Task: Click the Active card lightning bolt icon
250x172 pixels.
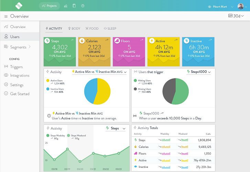Action: [x=152, y=41]
